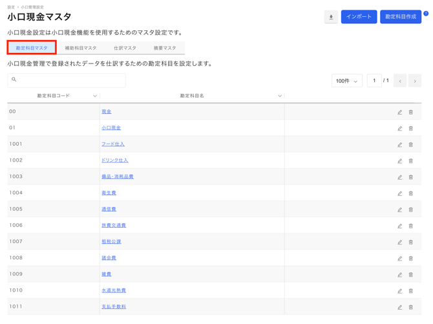This screenshot has width=433, height=324.
Task: Delete the row with code 1011
Action: point(410,307)
